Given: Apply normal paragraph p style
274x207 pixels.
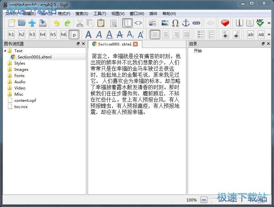Looking at the screenshot, I should 74,35.
